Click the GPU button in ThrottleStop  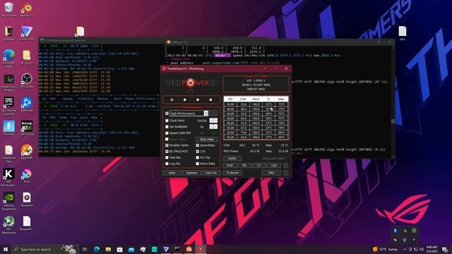[271, 173]
